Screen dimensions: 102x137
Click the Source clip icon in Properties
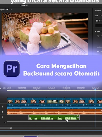(x=97, y=21)
